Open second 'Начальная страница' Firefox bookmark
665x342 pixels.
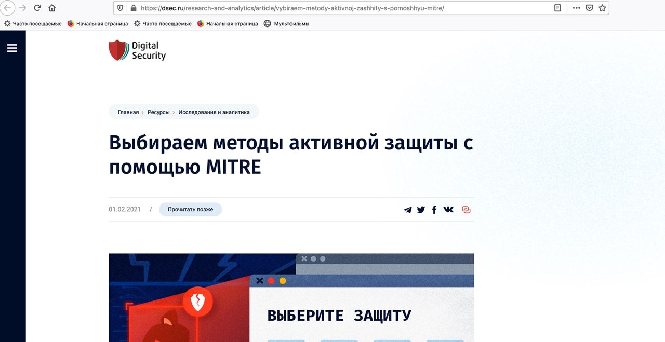pyautogui.click(x=228, y=23)
